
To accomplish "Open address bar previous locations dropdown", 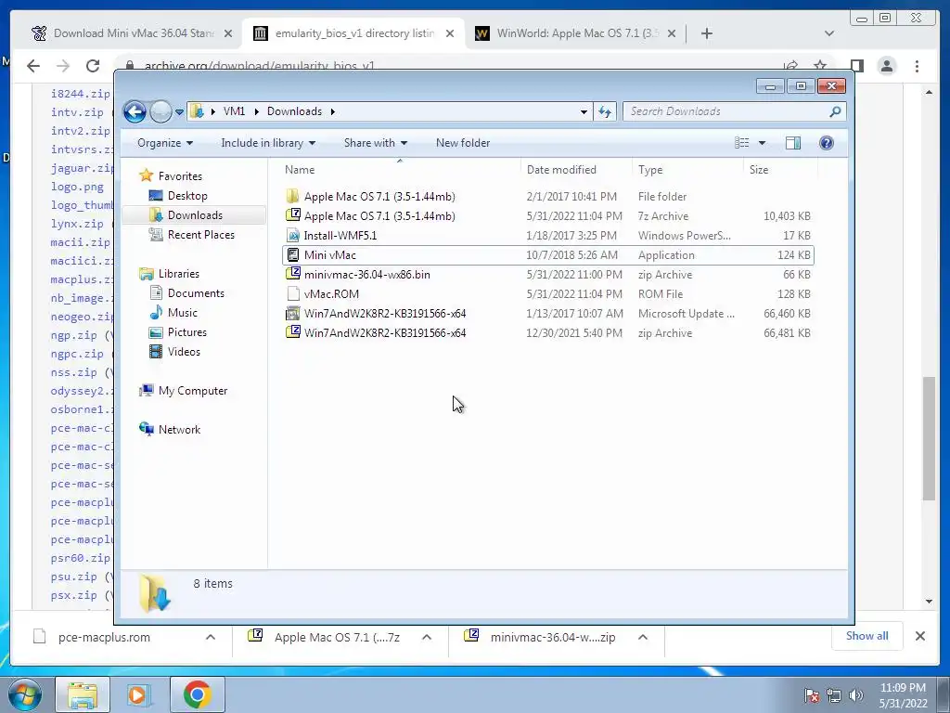I will pyautogui.click(x=584, y=112).
